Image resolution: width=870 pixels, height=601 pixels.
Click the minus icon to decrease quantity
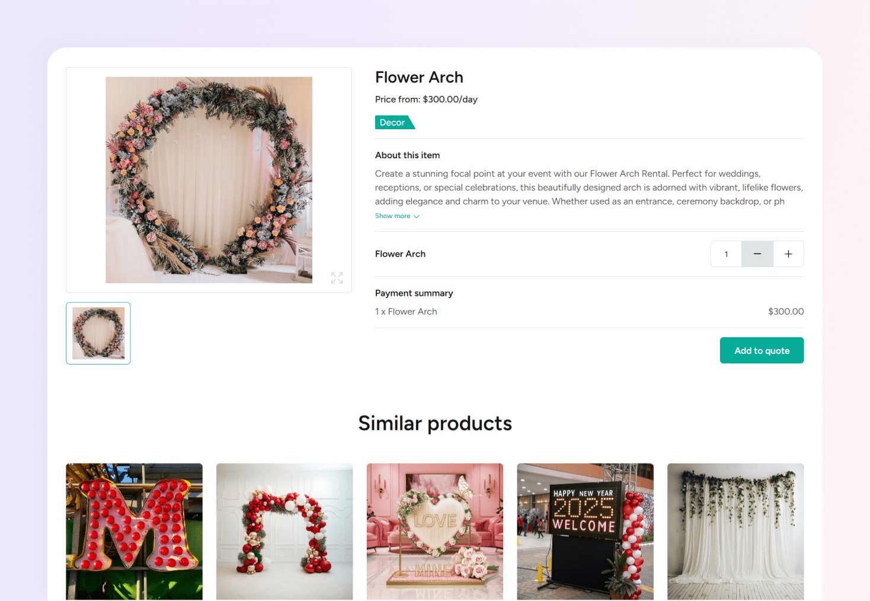(757, 254)
